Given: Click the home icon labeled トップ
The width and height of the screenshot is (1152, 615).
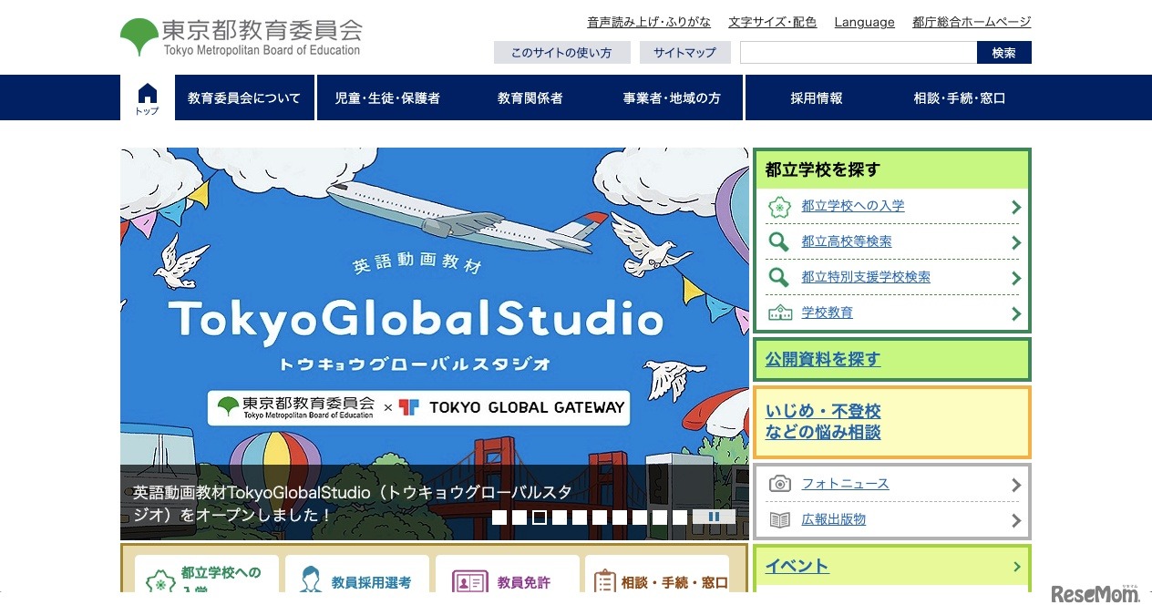Looking at the screenshot, I should pyautogui.click(x=146, y=97).
